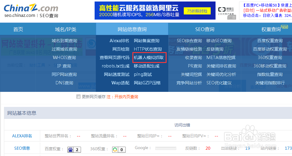The image size is (292, 156).
Task: Open 百度移动权重查询 menu entry
Action: (x=270, y=49)
